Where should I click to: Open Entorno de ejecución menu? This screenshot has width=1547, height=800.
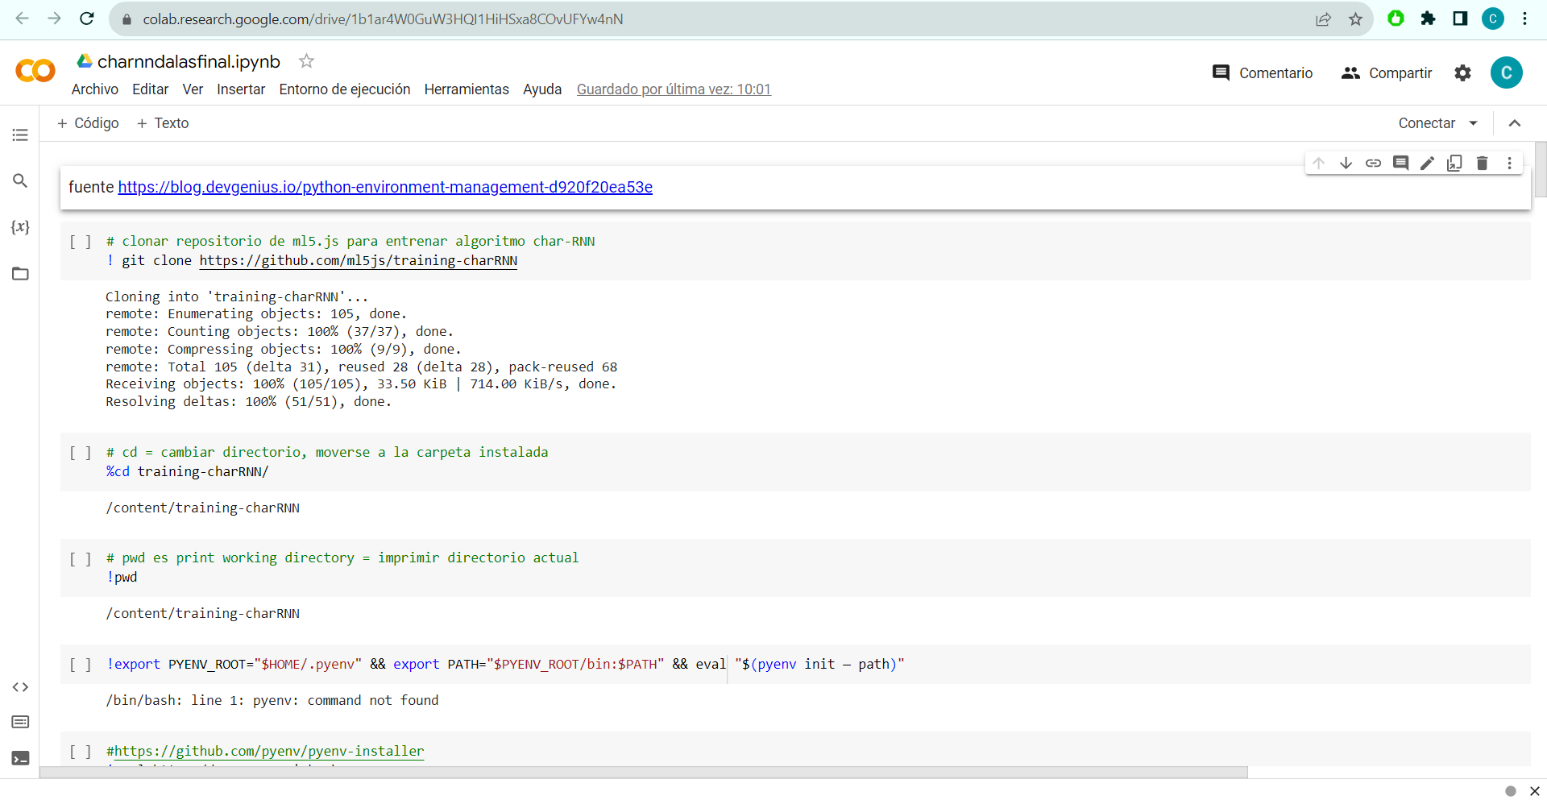pyautogui.click(x=345, y=89)
